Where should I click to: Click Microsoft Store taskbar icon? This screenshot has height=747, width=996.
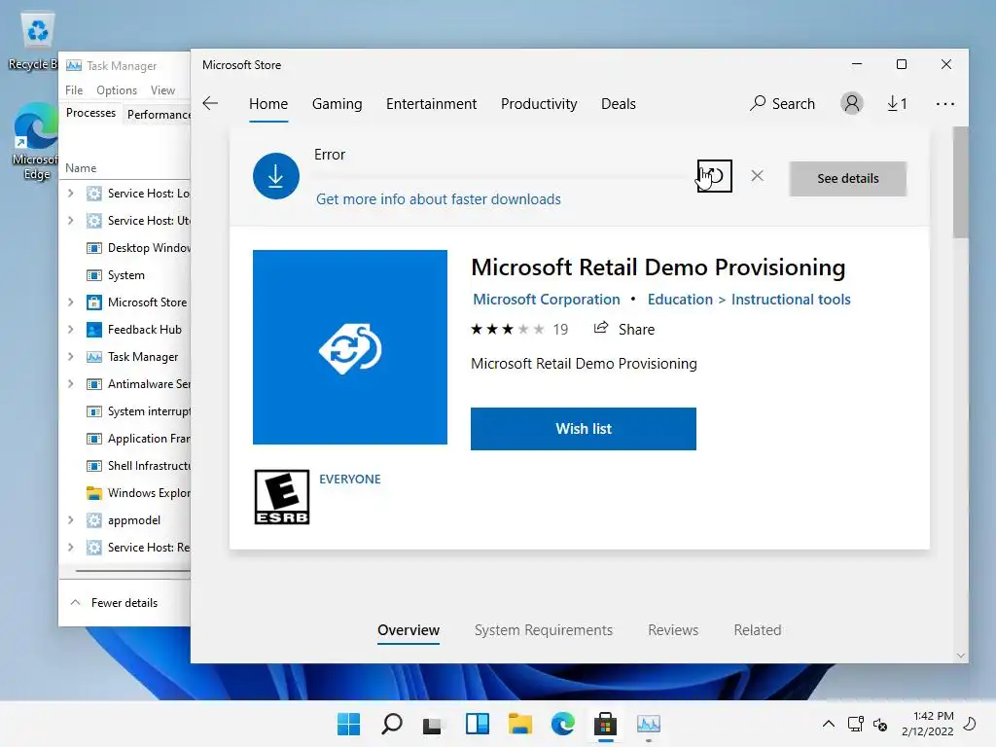pyautogui.click(x=605, y=724)
